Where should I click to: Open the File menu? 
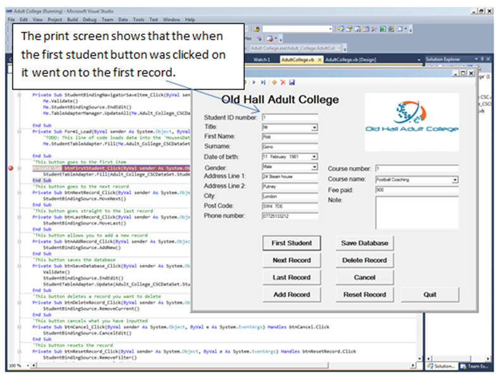click(x=11, y=20)
